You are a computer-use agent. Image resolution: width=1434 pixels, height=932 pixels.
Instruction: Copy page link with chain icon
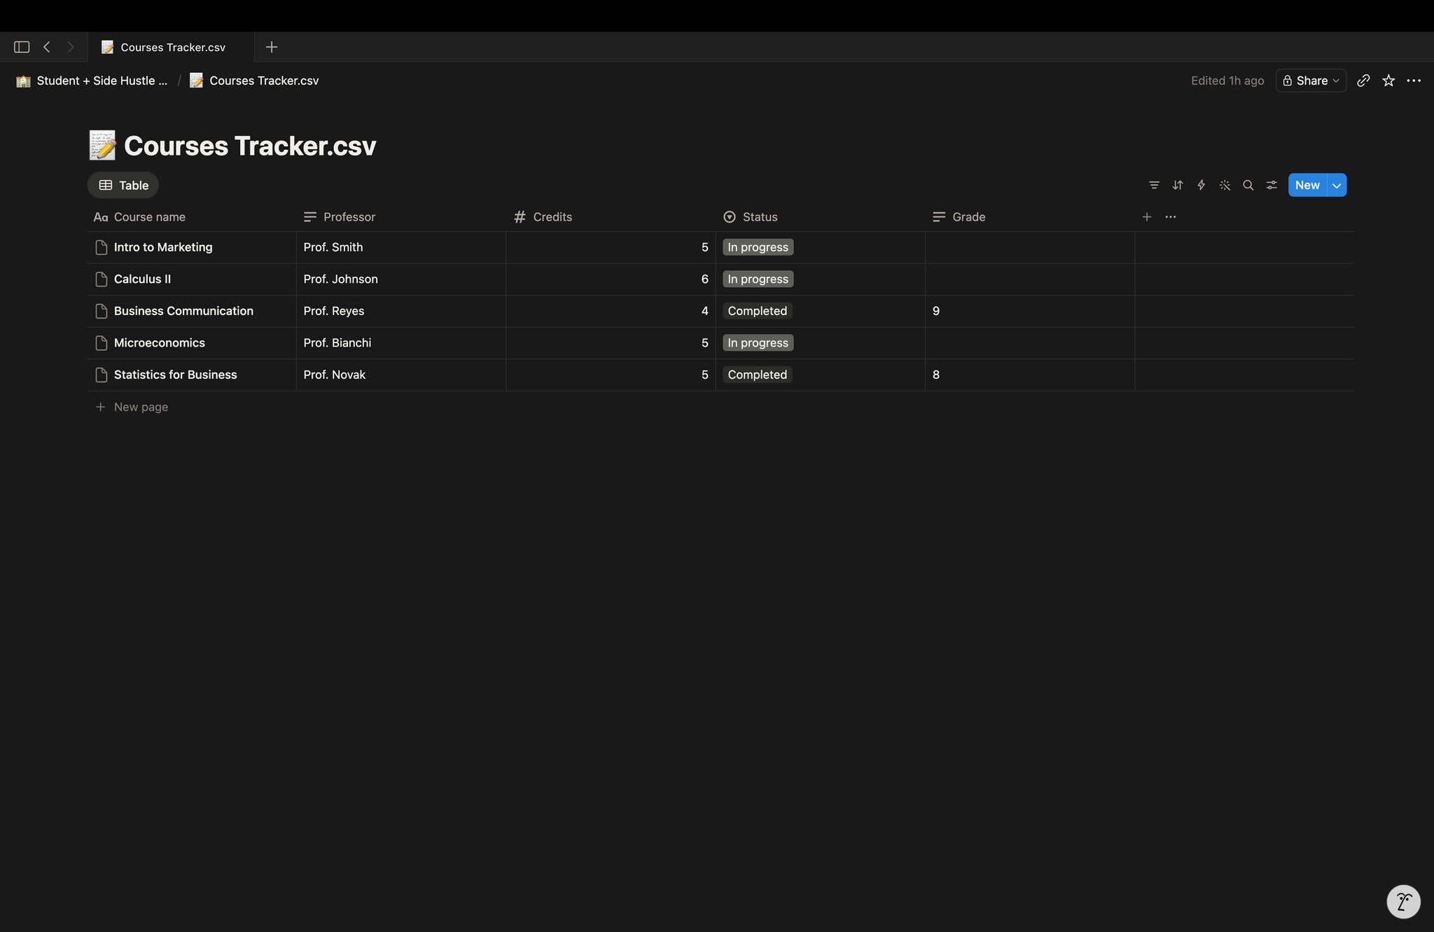tap(1363, 81)
